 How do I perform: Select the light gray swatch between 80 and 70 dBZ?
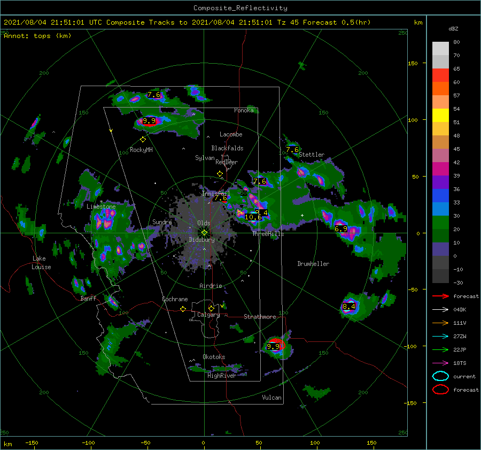coord(440,49)
